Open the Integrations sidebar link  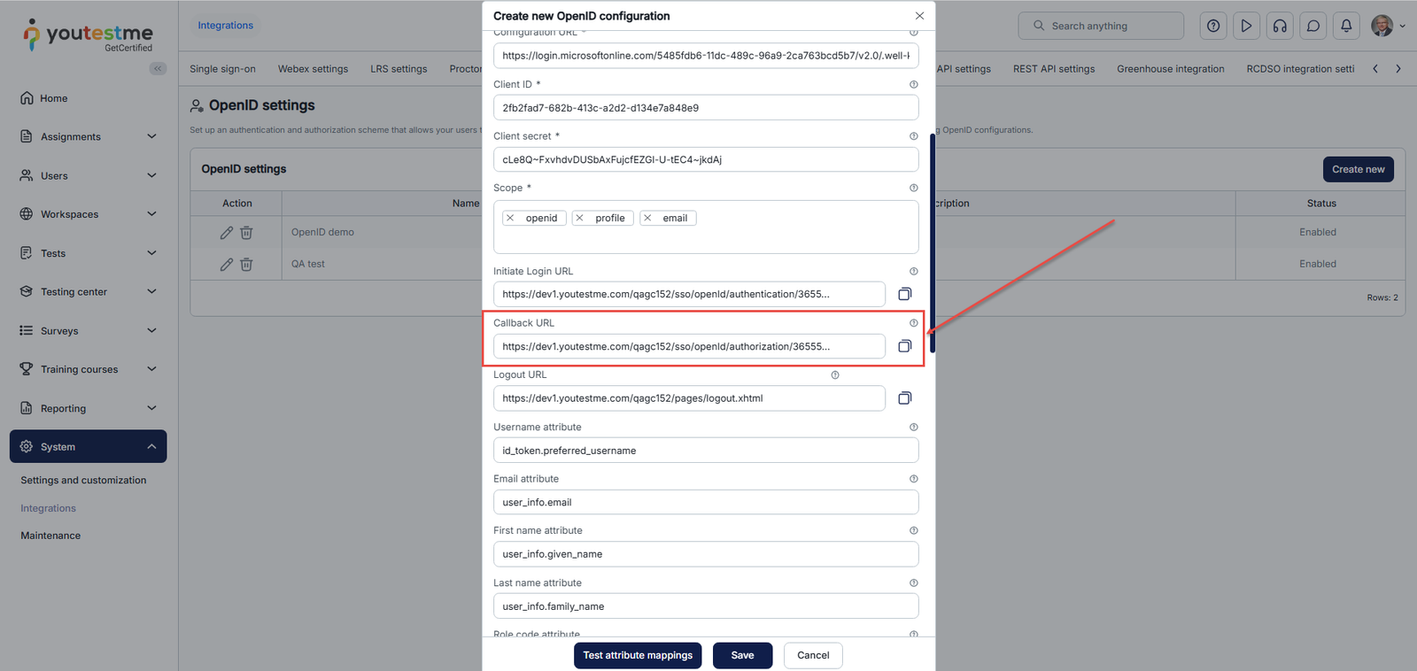point(48,508)
